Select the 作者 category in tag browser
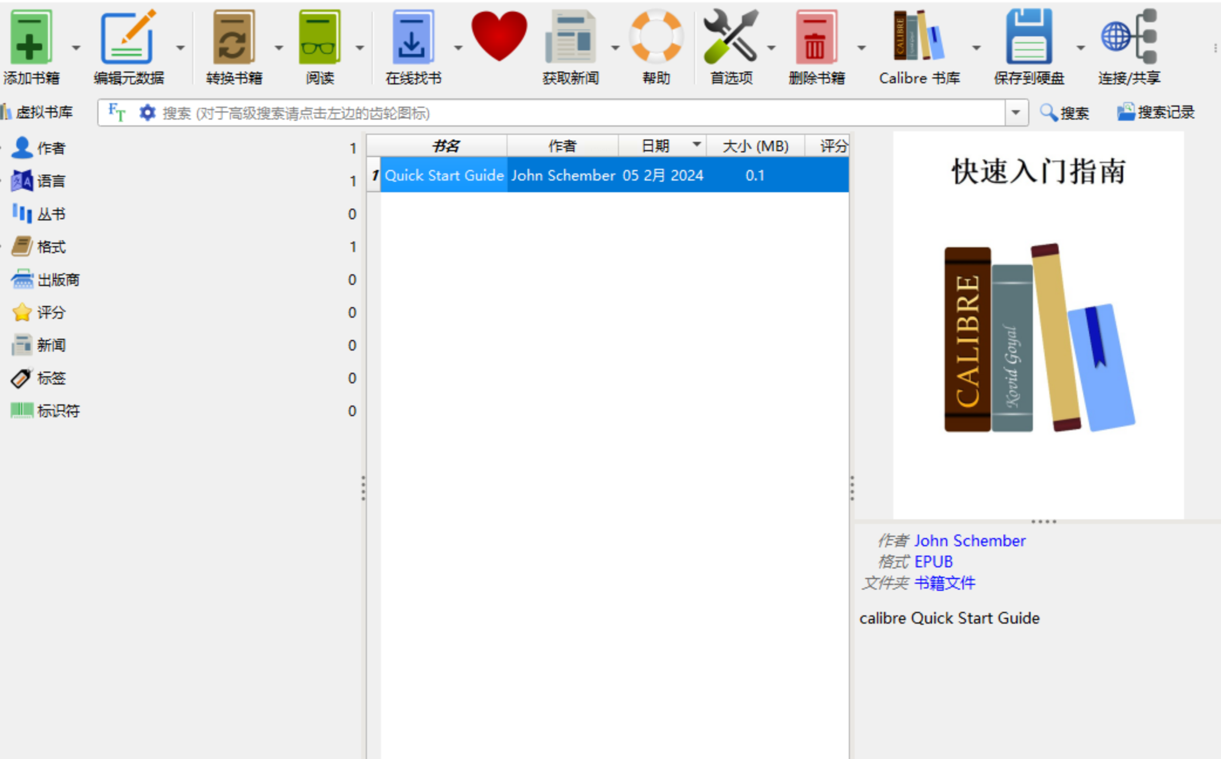This screenshot has width=1221, height=759. [50, 148]
